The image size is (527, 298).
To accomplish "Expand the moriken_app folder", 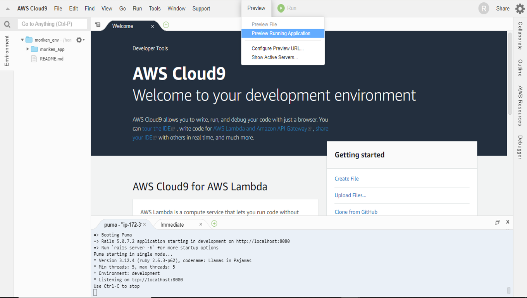I will 28,49.
